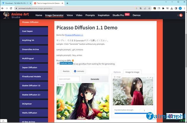
Task: Click the uploaded girl photo
Action: [x=133, y=91]
